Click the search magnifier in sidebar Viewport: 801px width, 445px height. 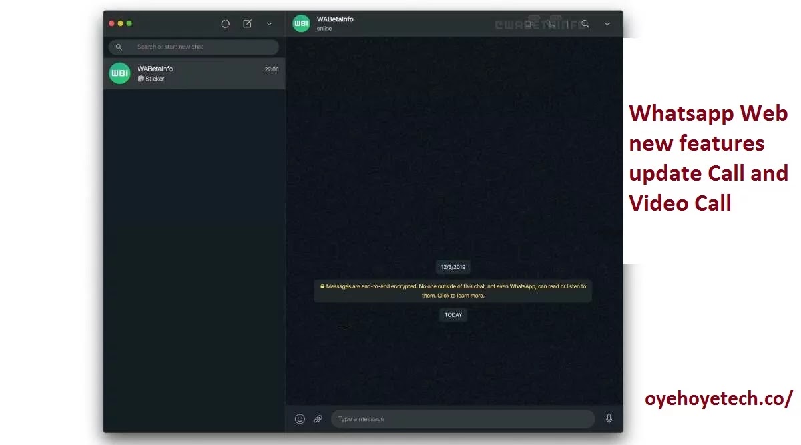pyautogui.click(x=119, y=47)
